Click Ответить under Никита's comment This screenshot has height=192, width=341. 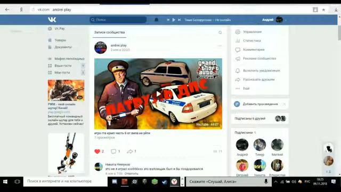pos(132,173)
